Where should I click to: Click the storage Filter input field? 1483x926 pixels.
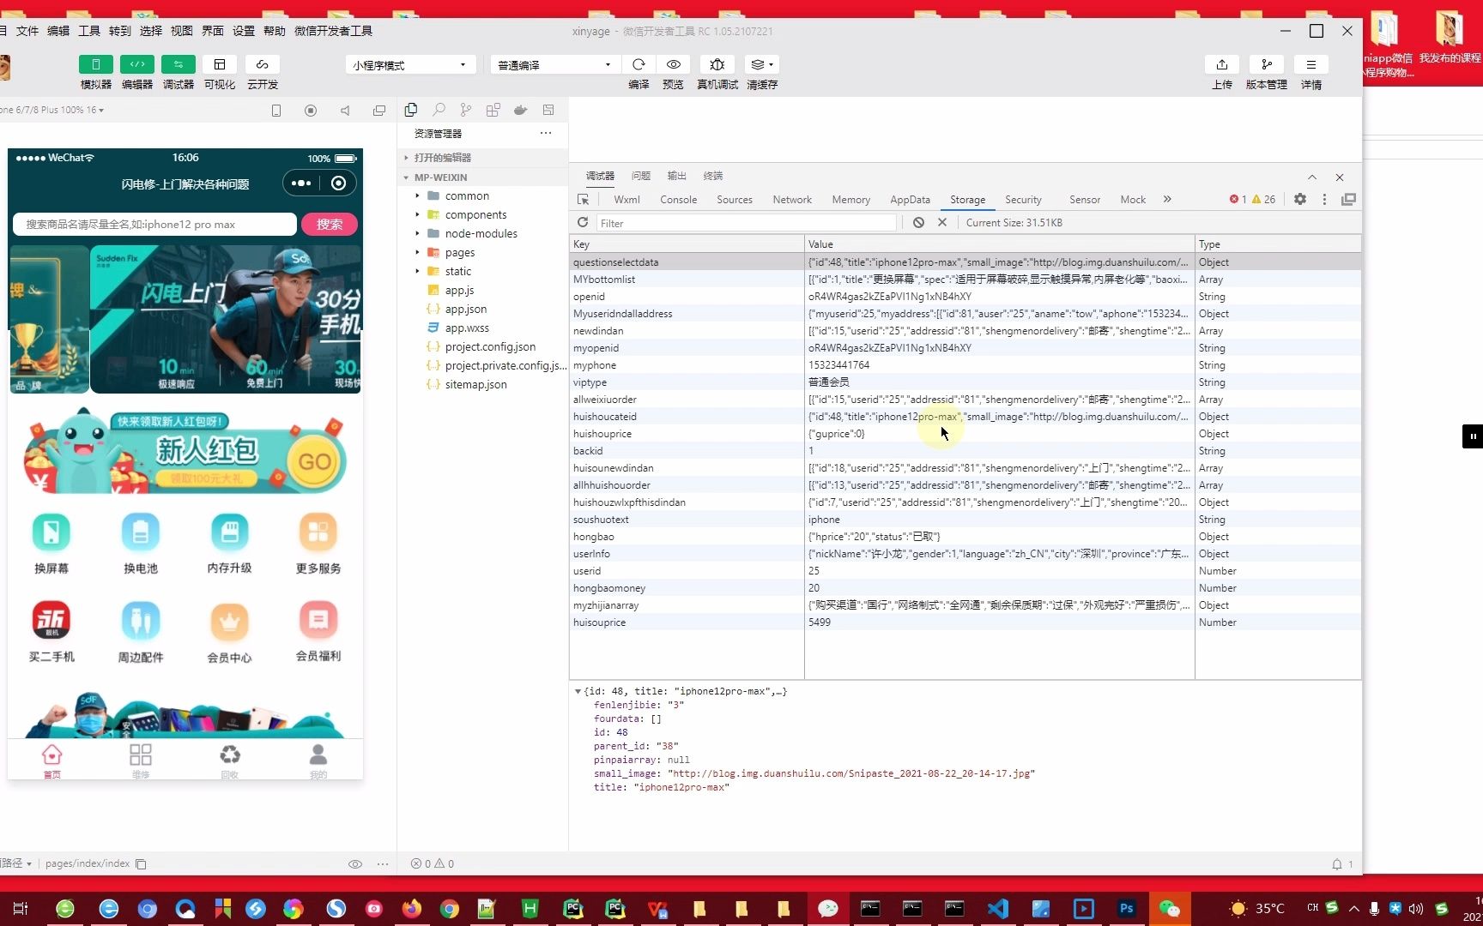[x=747, y=223]
